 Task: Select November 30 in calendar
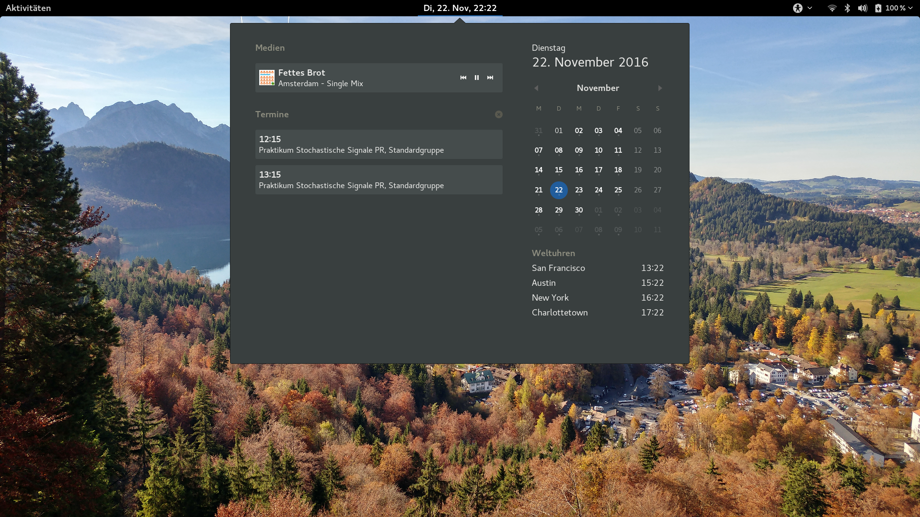(x=579, y=210)
